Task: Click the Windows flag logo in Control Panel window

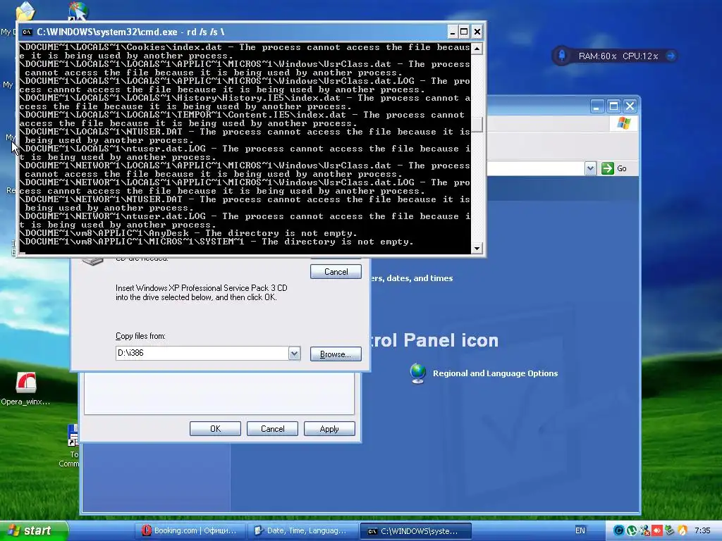Action: click(x=624, y=123)
